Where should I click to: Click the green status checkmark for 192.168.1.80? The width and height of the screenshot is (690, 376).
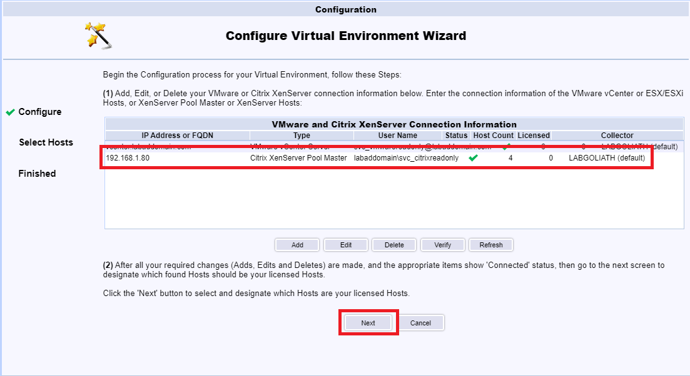473,158
